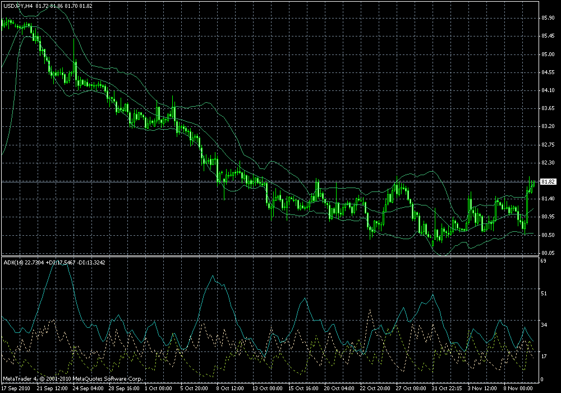Image resolution: width=561 pixels, height=393 pixels.
Task: Click the 17 Sep 2010 date label
Action: (x=16, y=389)
